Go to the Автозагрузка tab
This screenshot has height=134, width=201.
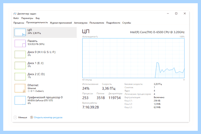point(81,23)
